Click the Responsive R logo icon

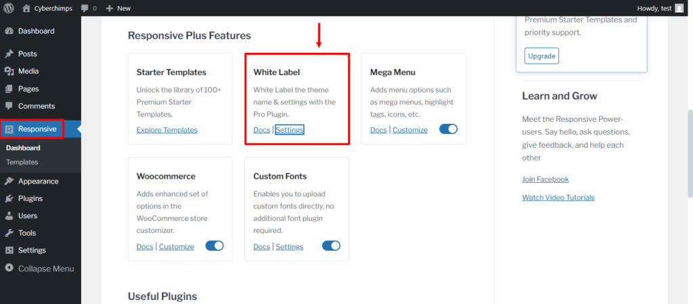(9, 129)
